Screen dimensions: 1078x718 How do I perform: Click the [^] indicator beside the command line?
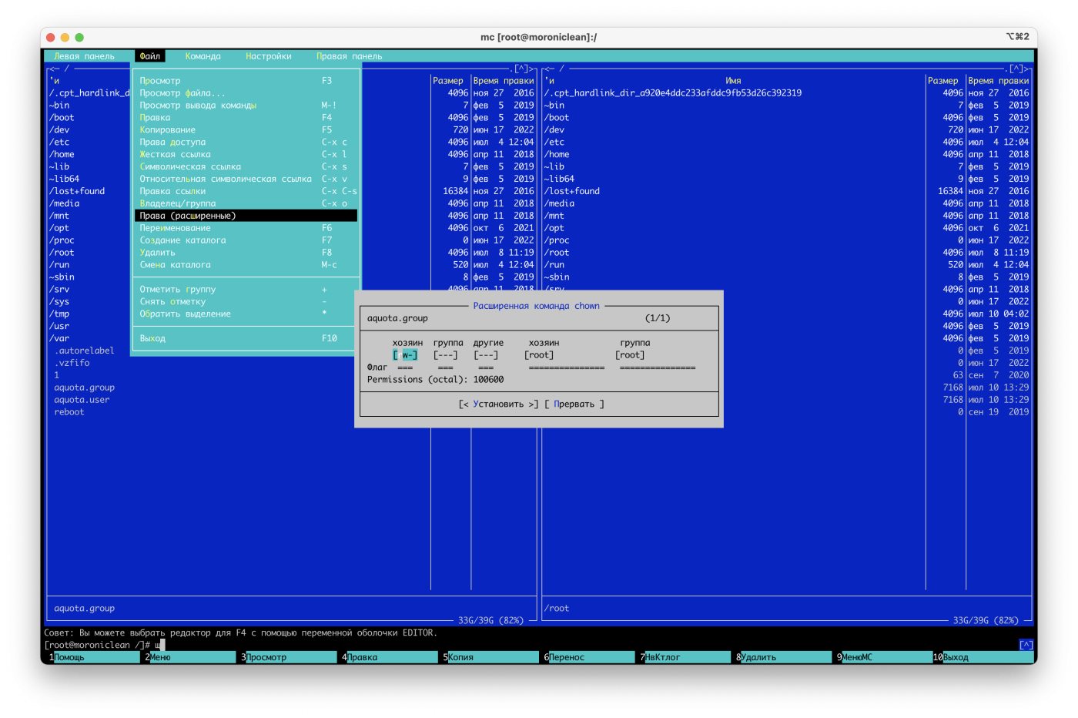[x=1026, y=646]
